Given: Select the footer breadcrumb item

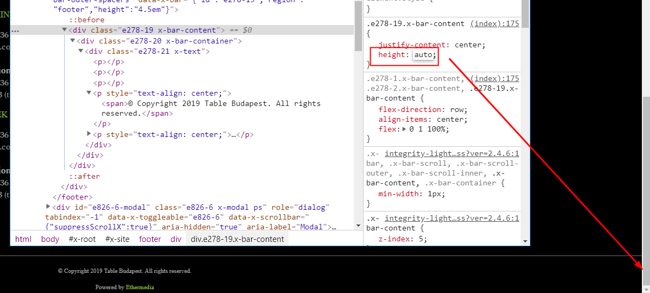Looking at the screenshot, I should pos(150,239).
